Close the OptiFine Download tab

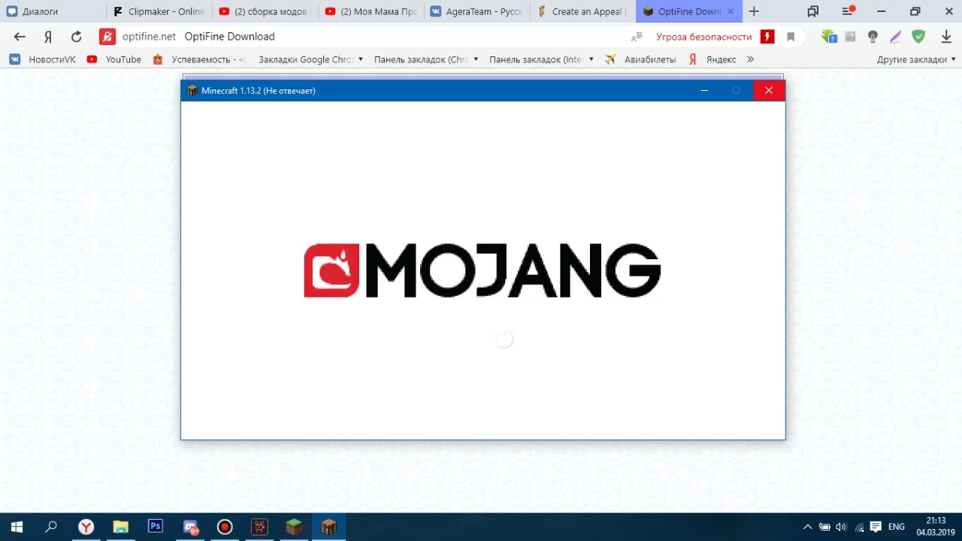pyautogui.click(x=731, y=11)
